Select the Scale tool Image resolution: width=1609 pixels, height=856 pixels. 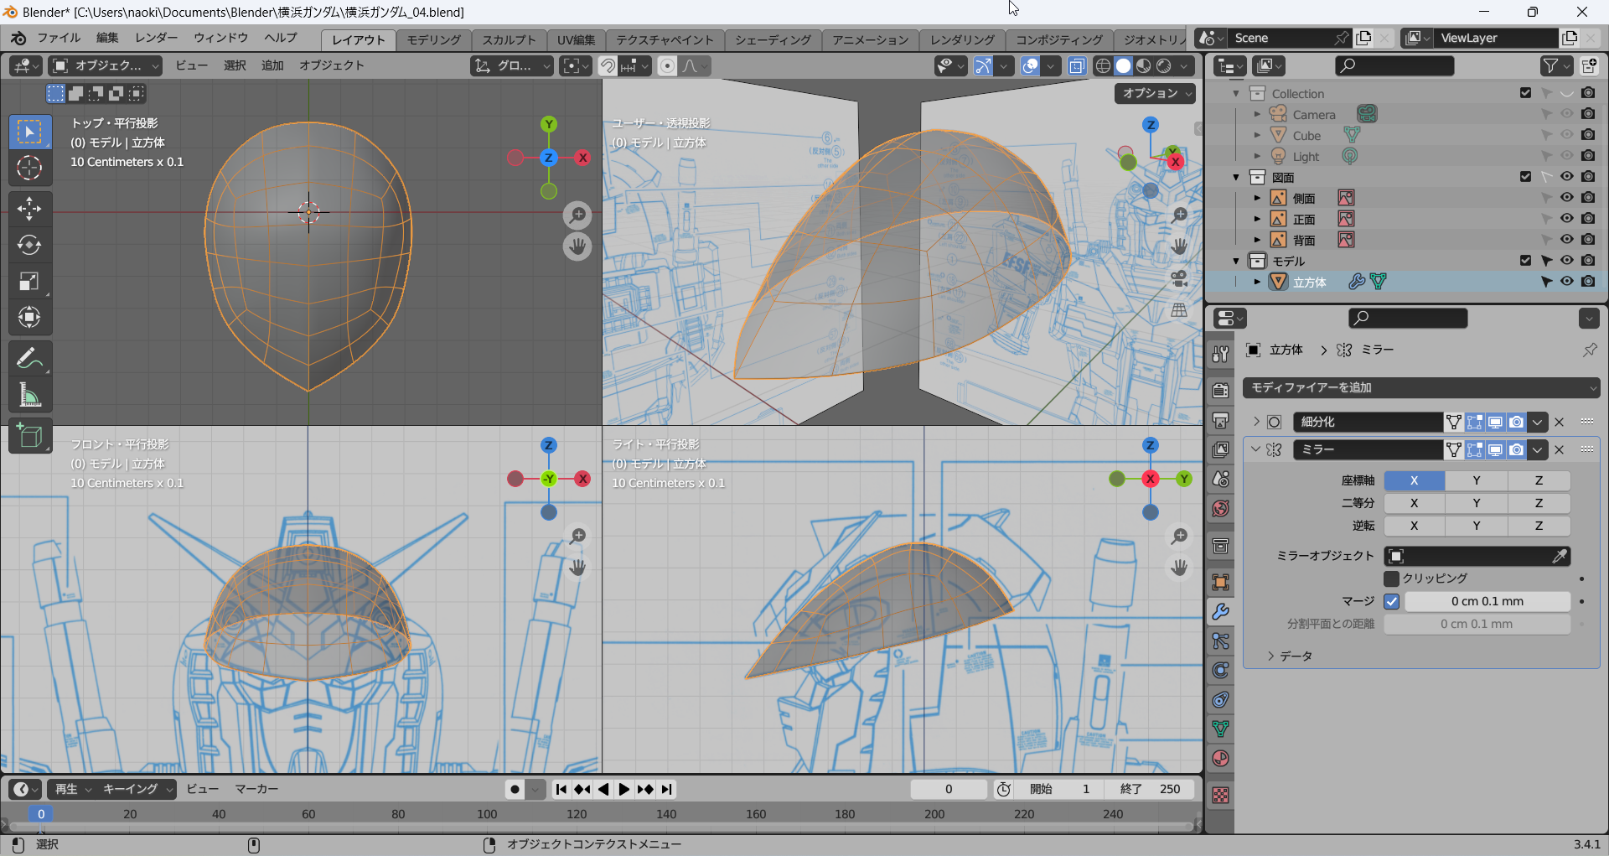click(x=29, y=282)
